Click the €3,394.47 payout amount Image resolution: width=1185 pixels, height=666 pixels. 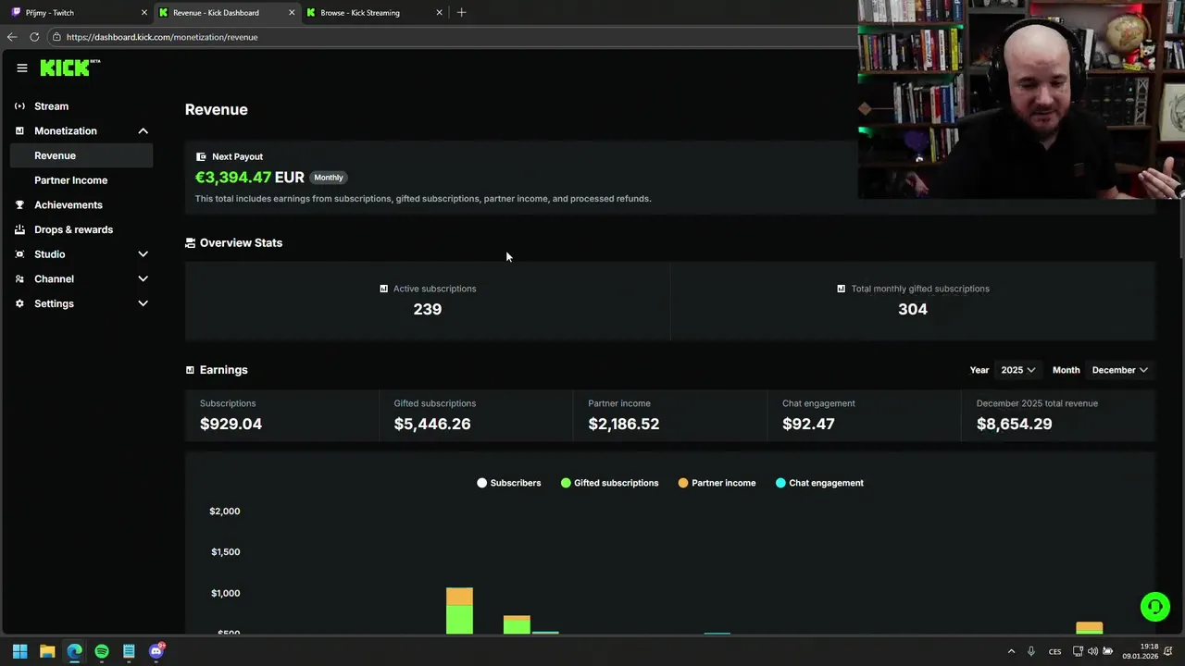[x=233, y=178]
